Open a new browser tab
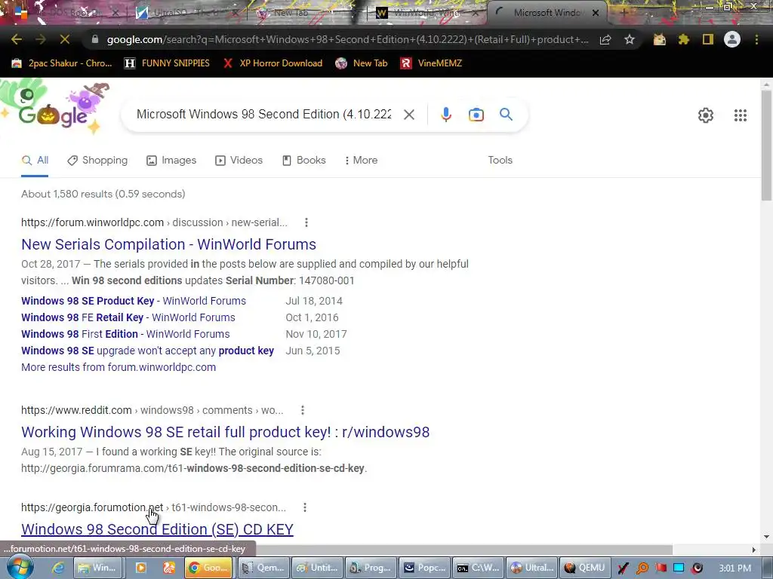Image resolution: width=773 pixels, height=579 pixels. pos(624,13)
